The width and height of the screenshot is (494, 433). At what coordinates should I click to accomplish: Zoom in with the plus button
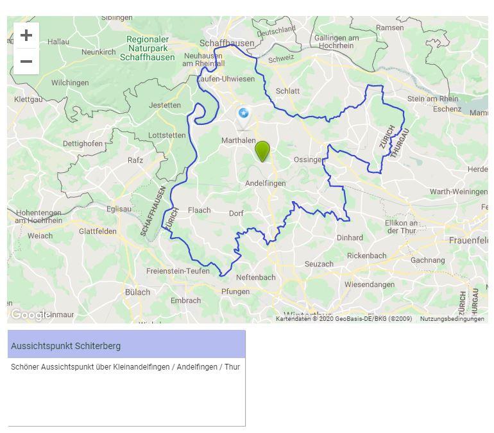[x=26, y=35]
